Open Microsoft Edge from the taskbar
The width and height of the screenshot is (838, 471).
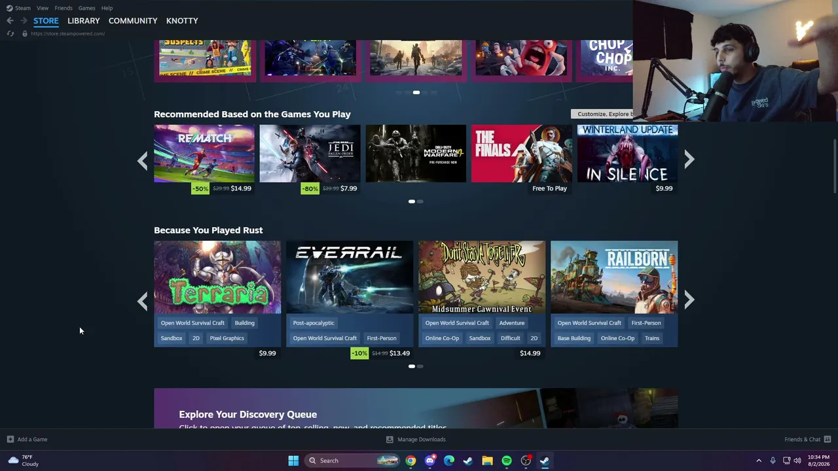click(x=449, y=461)
